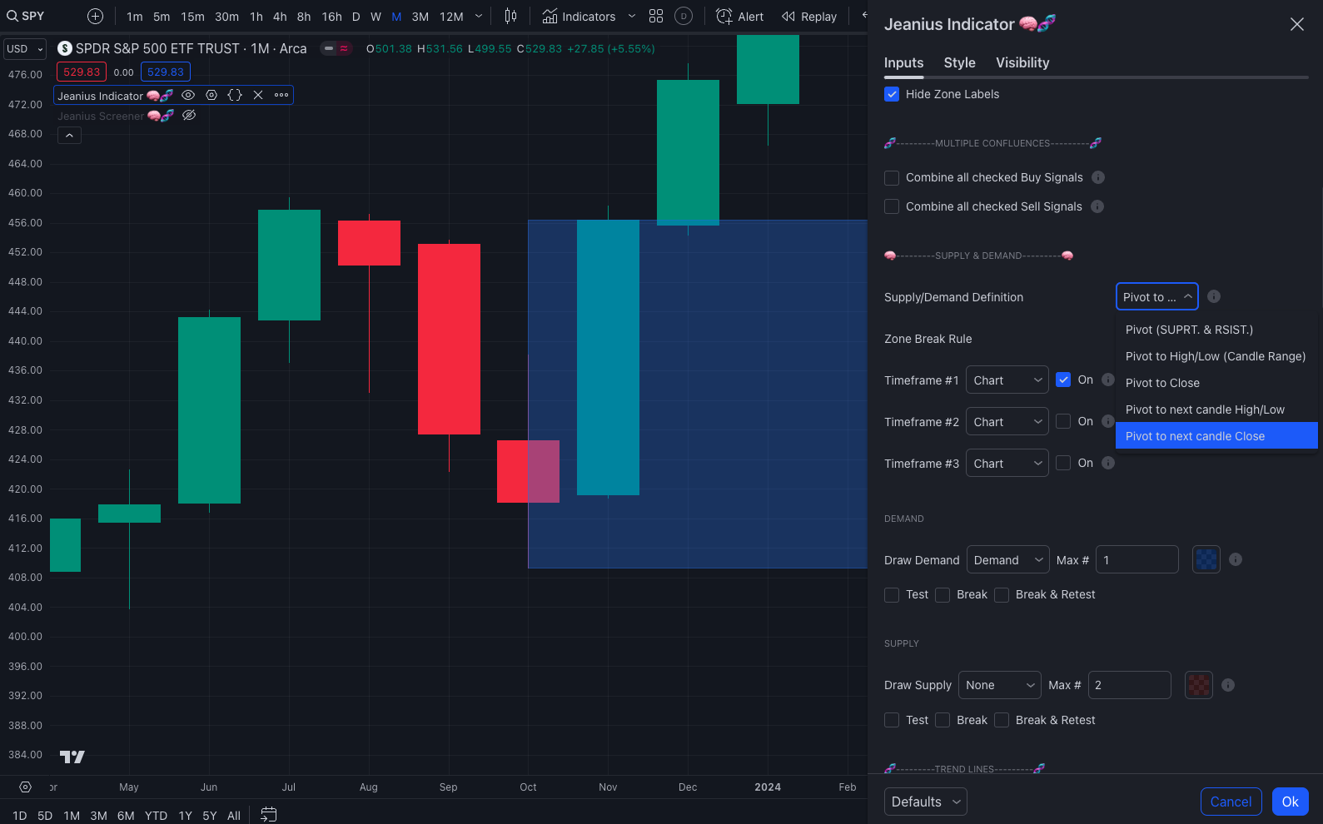1323x824 pixels.
Task: Show info for Timeframe #1
Action: pos(1108,380)
